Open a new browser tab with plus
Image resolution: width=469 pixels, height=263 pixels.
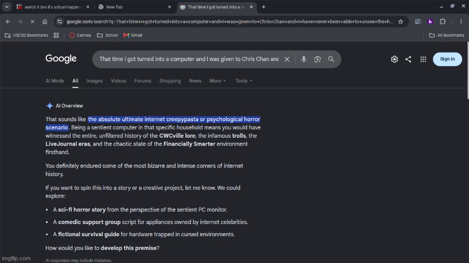(x=263, y=7)
